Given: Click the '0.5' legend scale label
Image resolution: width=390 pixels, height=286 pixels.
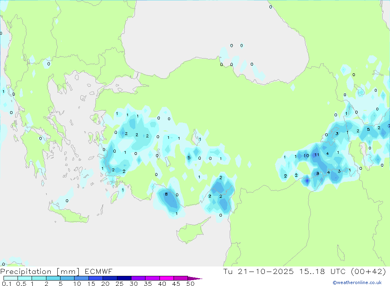Looking at the screenshot, I should 21,284.
